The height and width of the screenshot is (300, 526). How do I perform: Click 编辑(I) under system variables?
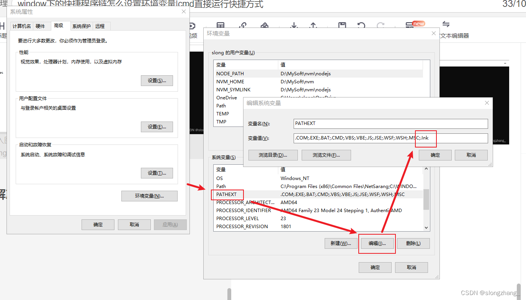coord(377,243)
